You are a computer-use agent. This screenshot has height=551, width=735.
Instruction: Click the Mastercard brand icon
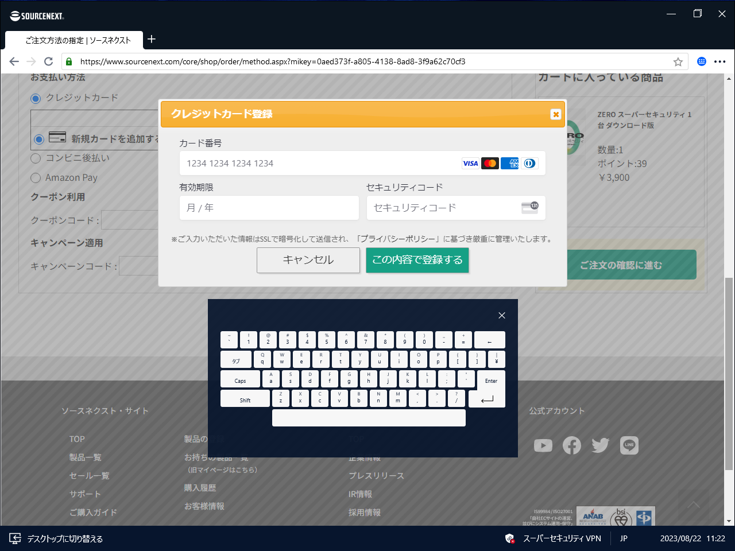coord(490,163)
